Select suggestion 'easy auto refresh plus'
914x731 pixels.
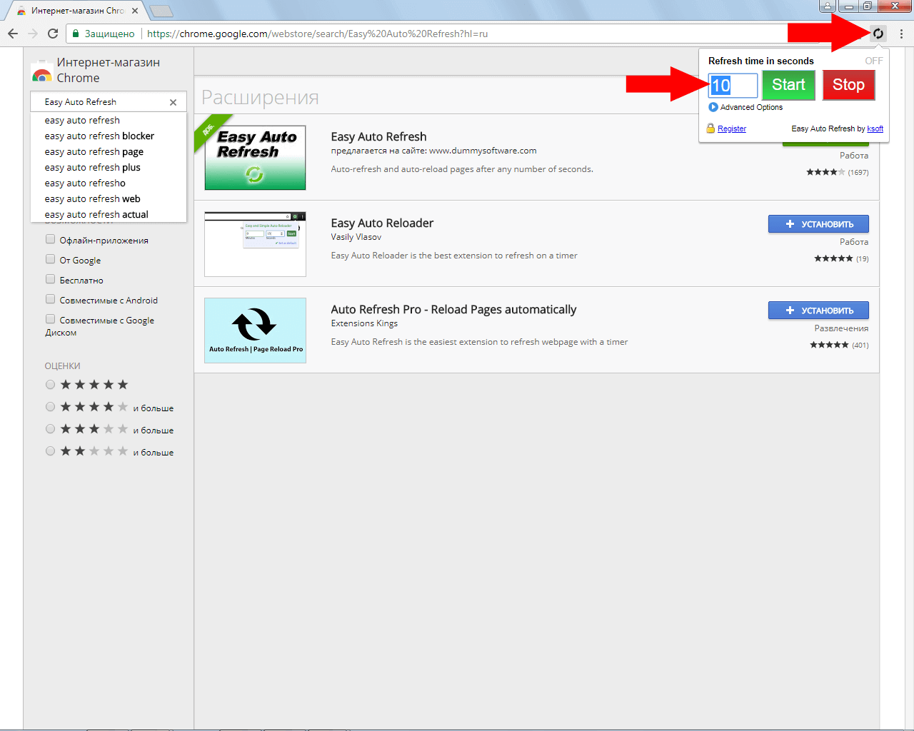[109, 167]
